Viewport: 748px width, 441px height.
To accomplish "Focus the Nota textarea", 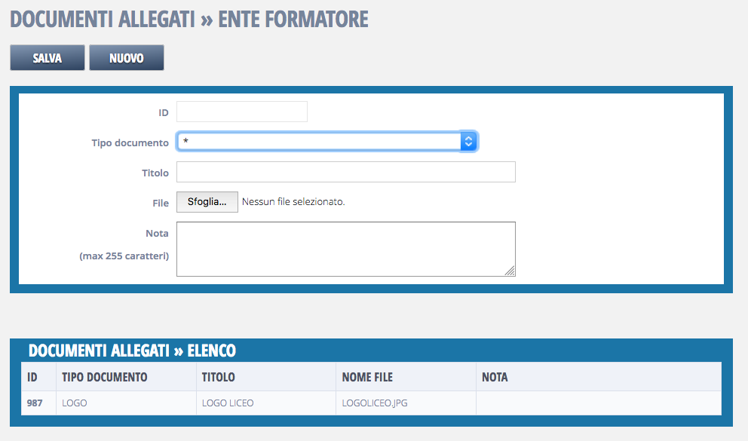I will click(345, 248).
